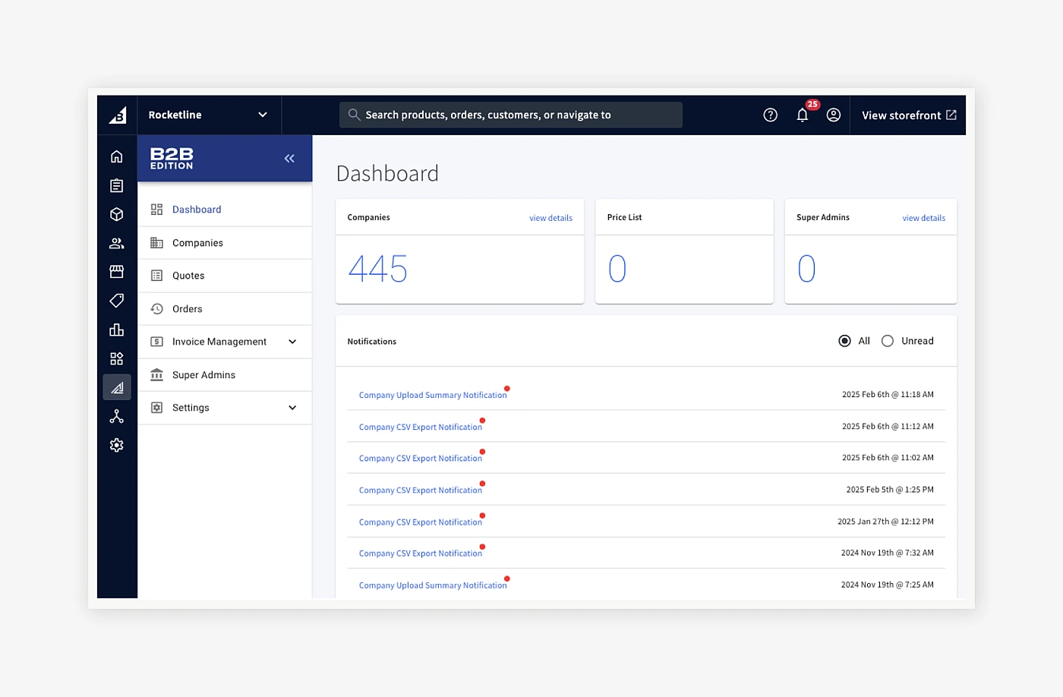Click the Super Admins zero value
1063x697 pixels.
(806, 269)
